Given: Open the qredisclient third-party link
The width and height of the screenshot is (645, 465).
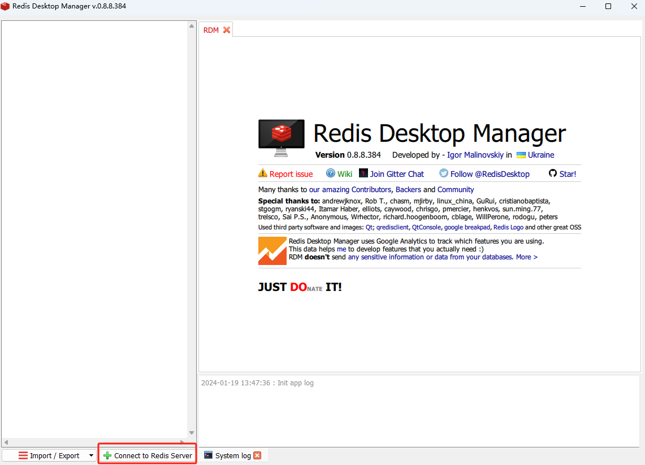Looking at the screenshot, I should coord(392,227).
